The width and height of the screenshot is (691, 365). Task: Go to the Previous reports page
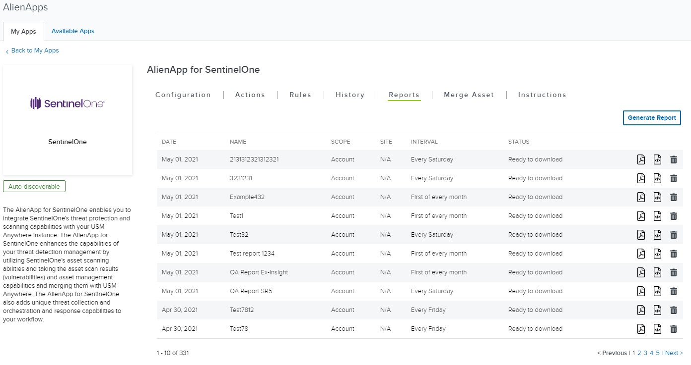pyautogui.click(x=612, y=353)
